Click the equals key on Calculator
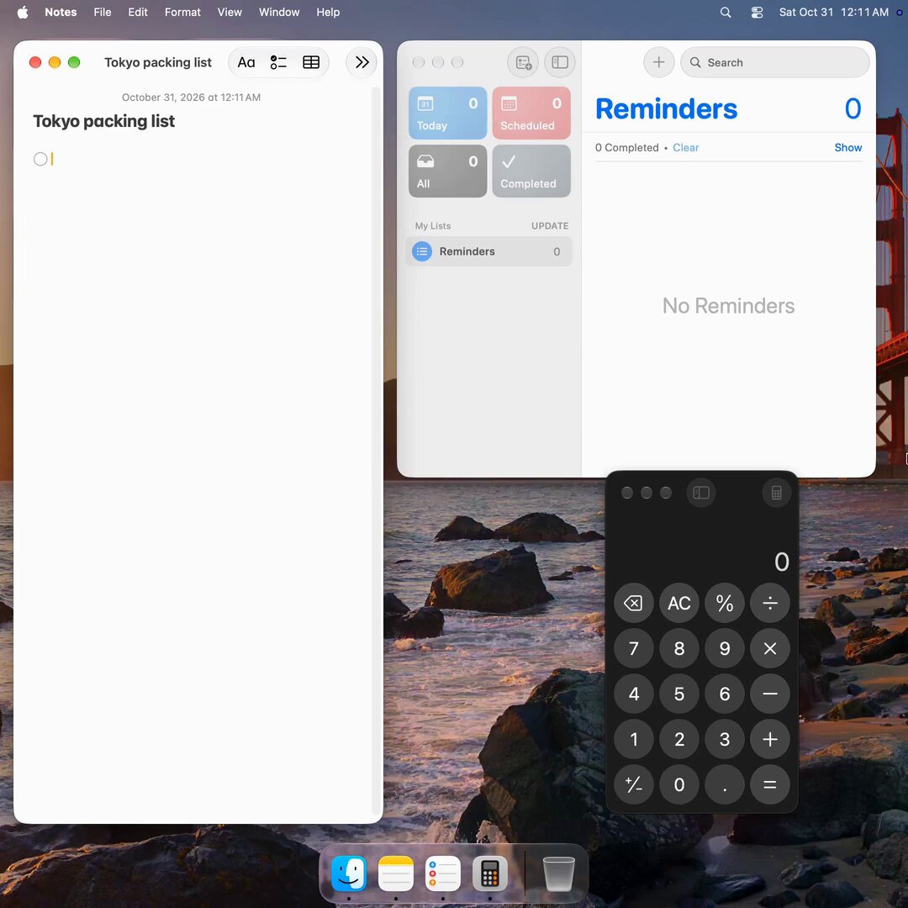 coord(769,784)
